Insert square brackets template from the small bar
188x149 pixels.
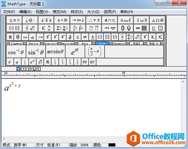(108, 37)
